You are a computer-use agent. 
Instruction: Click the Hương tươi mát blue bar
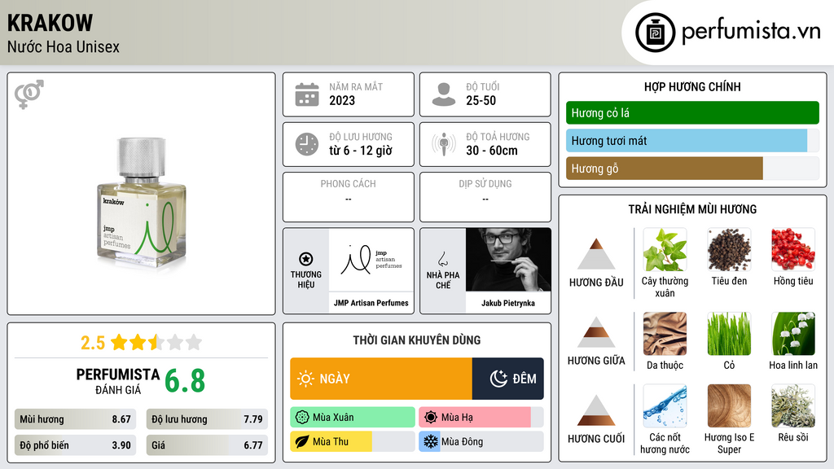click(x=692, y=141)
